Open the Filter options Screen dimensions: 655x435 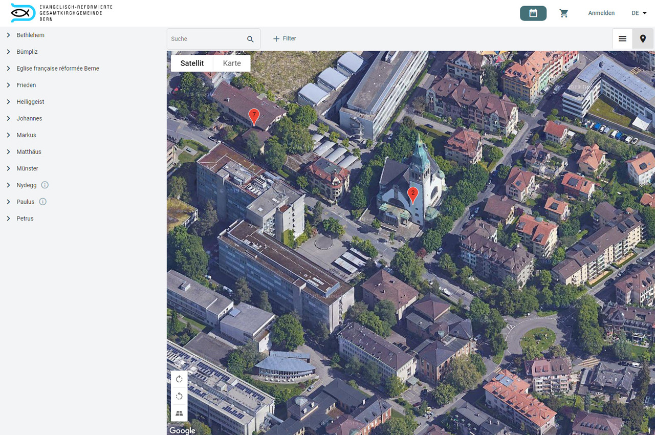click(x=285, y=38)
